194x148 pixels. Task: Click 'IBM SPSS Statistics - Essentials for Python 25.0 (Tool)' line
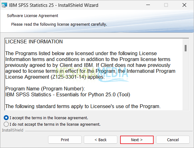pos(68,94)
